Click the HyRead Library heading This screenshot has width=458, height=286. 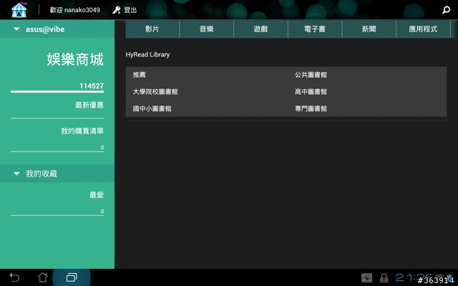pyautogui.click(x=147, y=54)
